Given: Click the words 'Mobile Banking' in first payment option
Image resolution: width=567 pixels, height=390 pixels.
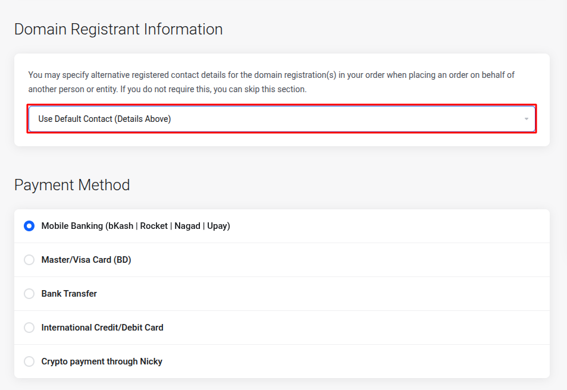Looking at the screenshot, I should tap(71, 226).
